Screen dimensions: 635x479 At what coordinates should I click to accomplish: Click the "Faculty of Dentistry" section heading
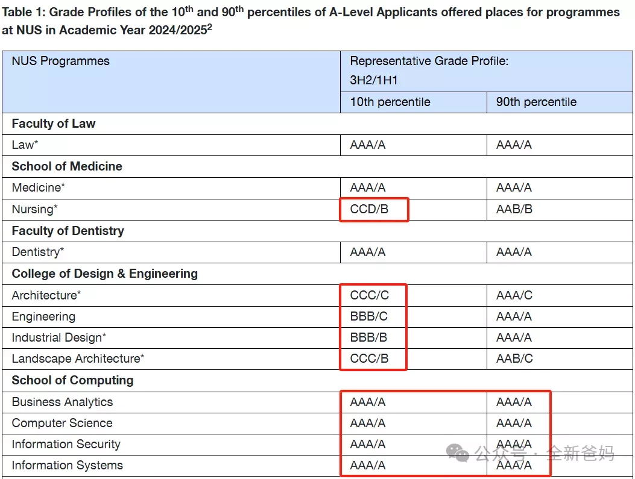(68, 231)
